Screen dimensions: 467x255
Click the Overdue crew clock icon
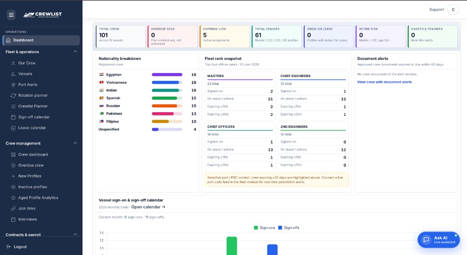tap(13, 165)
